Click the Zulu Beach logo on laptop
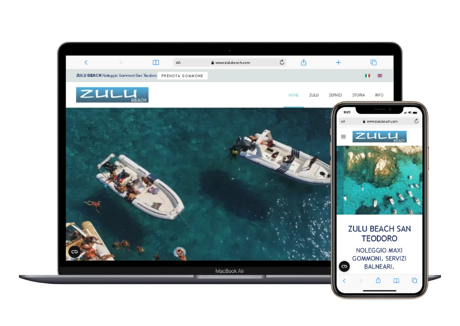460x326 pixels. [x=112, y=95]
